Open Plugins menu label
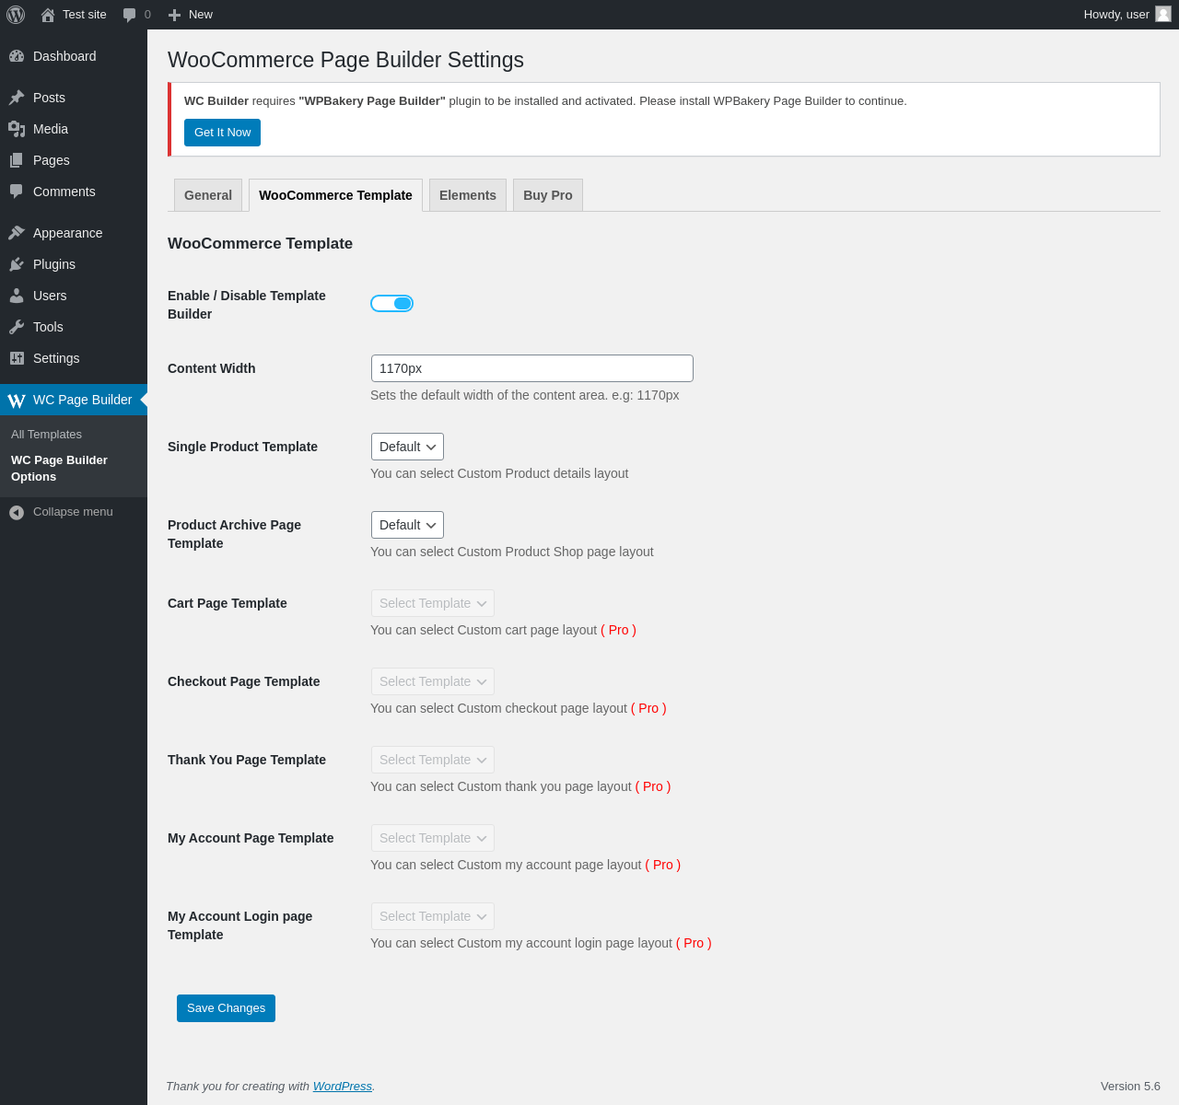The height and width of the screenshot is (1105, 1179). [x=54, y=264]
